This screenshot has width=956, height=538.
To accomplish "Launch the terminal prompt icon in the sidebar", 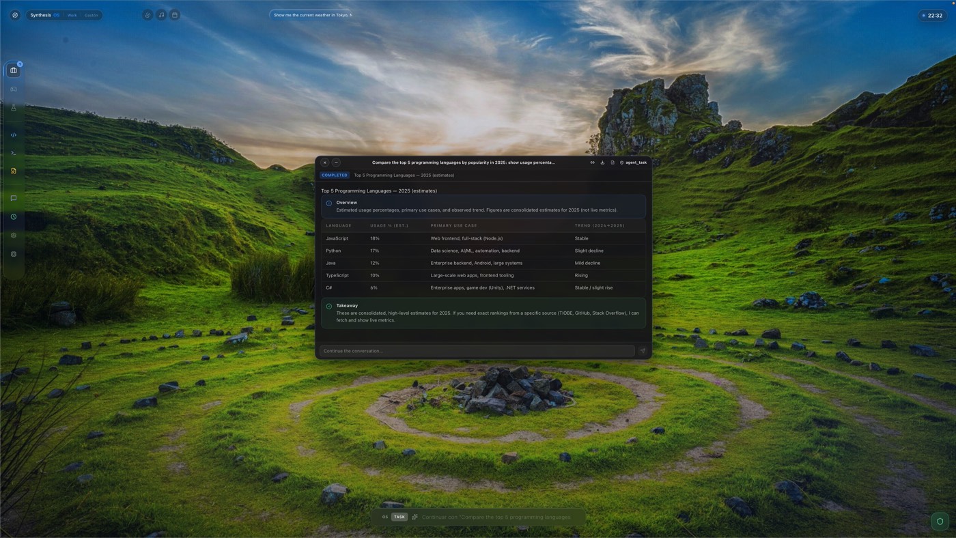I will (14, 153).
